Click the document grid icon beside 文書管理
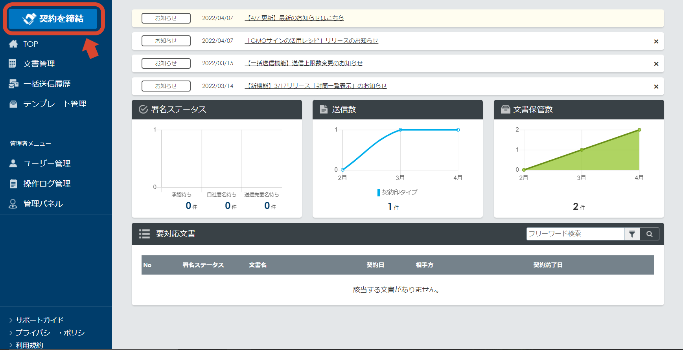The width and height of the screenshot is (683, 350). click(13, 63)
